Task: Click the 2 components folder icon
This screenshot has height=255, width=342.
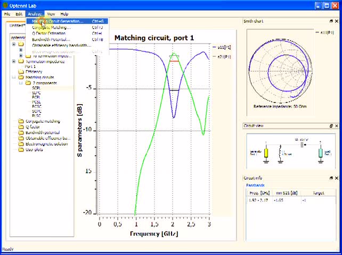Action: tap(28, 83)
